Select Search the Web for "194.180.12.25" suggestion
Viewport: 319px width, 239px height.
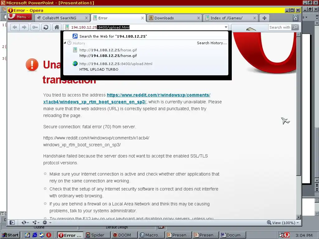coord(146,36)
